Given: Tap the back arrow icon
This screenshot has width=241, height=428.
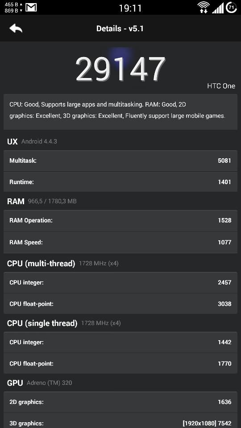Looking at the screenshot, I should pyautogui.click(x=16, y=29).
